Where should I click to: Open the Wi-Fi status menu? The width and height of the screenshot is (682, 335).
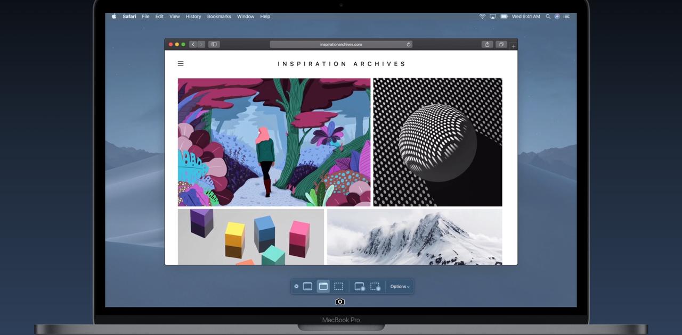coord(484,16)
